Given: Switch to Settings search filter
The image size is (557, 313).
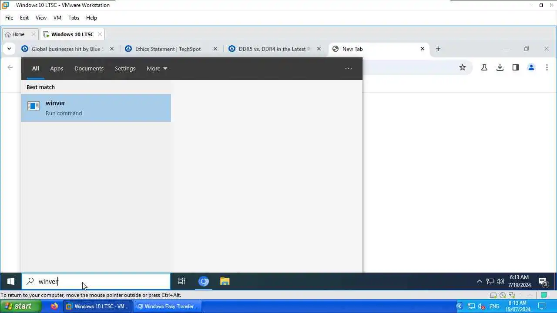Looking at the screenshot, I should [125, 68].
